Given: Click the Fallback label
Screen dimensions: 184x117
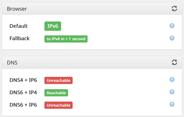Looking at the screenshot, I should [x=20, y=38].
